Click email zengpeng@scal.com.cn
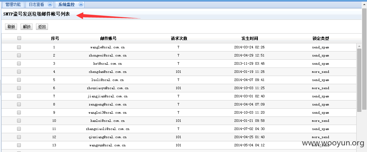Viewport: 367px width, 152px height. (x=107, y=104)
